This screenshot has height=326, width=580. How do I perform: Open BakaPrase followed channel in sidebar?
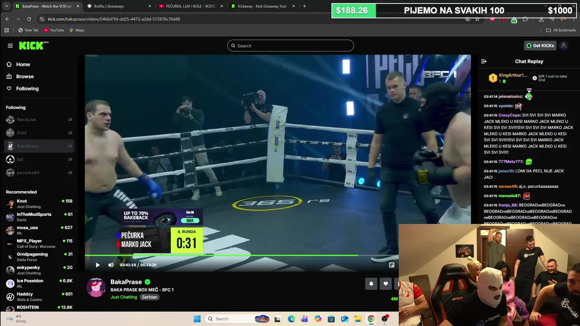[x=39, y=146]
